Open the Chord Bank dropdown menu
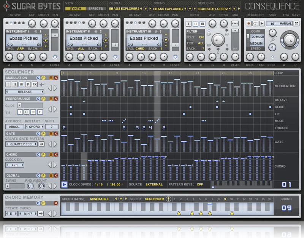Screen dimensions: 304x238 pos(121,199)
